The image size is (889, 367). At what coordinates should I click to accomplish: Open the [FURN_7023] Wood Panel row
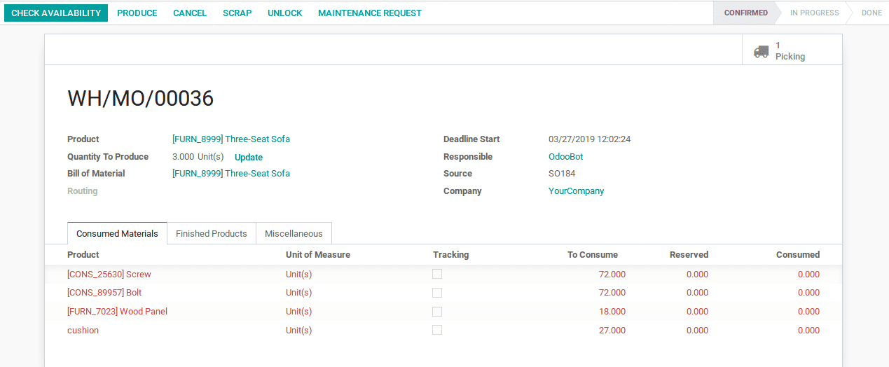[443, 312]
